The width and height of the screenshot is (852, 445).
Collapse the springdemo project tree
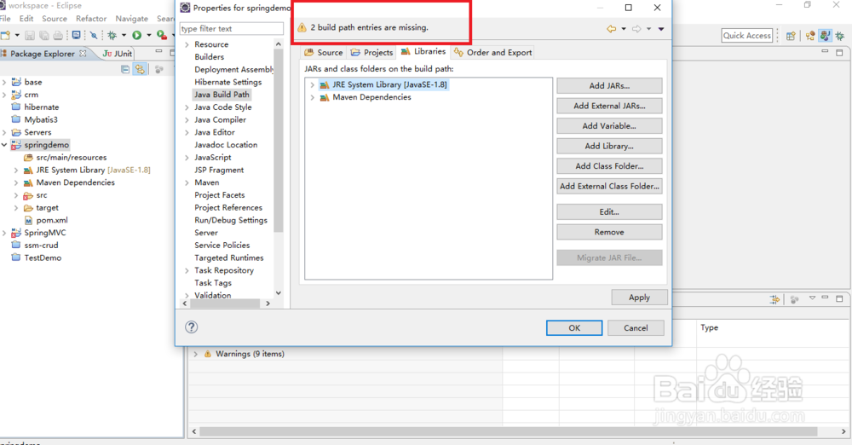(x=4, y=145)
